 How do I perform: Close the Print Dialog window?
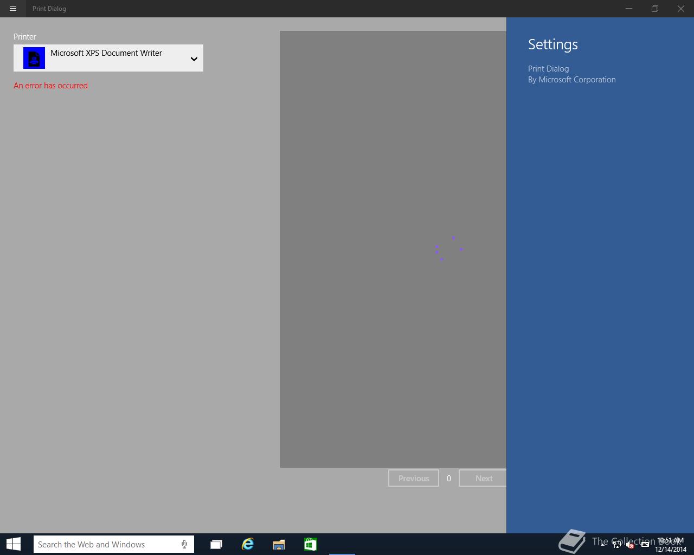coord(681,9)
